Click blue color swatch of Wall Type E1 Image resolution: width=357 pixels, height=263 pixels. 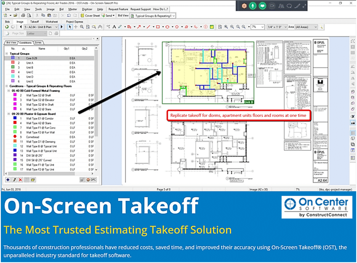pyautogui.click(x=14, y=119)
